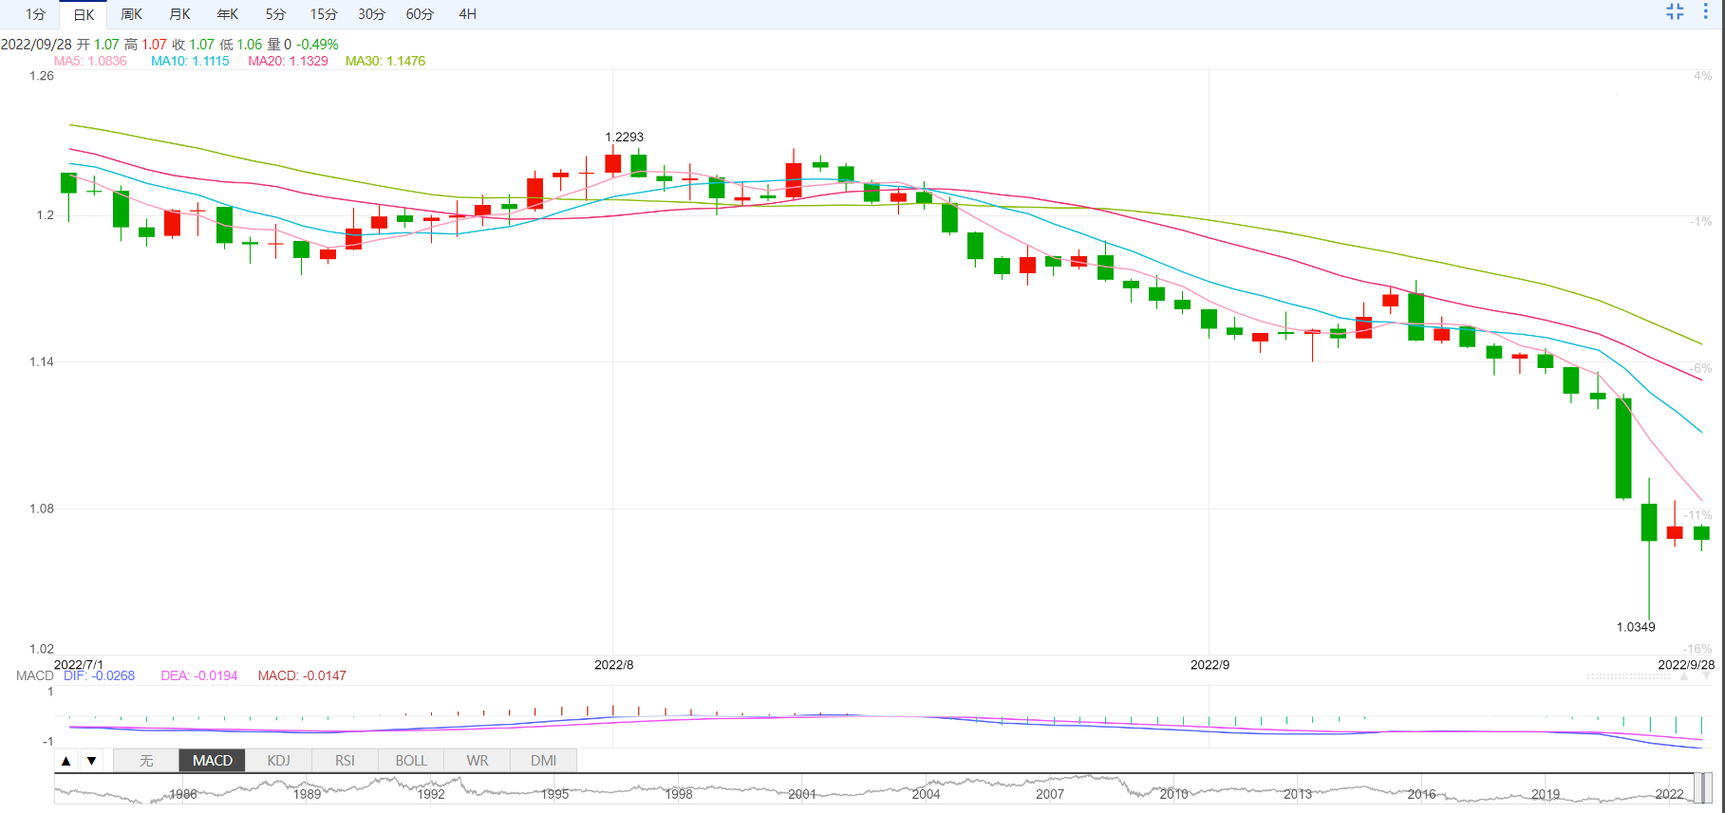Click the 2022/9 date axis label
Viewport: 1725px width, 813px height.
tap(1210, 664)
